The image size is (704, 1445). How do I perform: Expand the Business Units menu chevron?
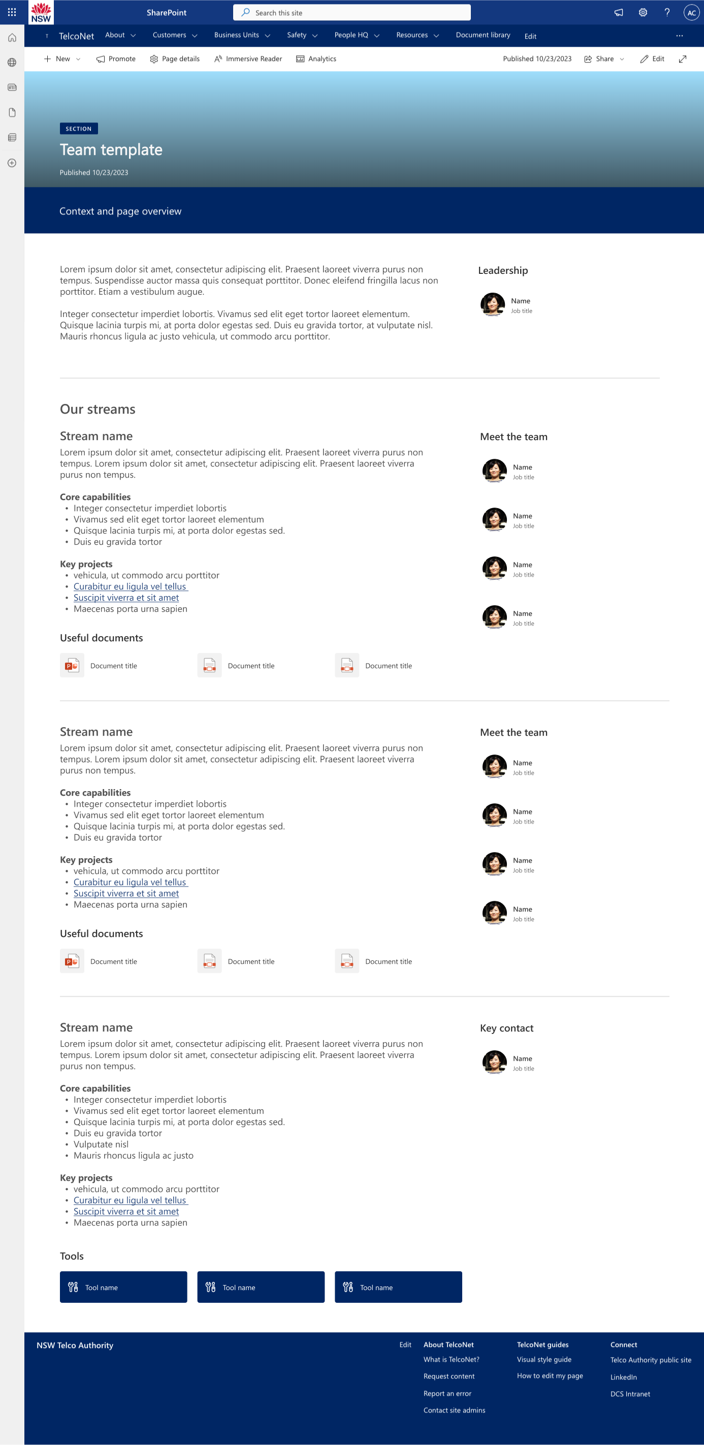(268, 36)
